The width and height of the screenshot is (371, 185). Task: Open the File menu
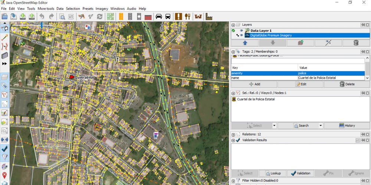coord(4,9)
